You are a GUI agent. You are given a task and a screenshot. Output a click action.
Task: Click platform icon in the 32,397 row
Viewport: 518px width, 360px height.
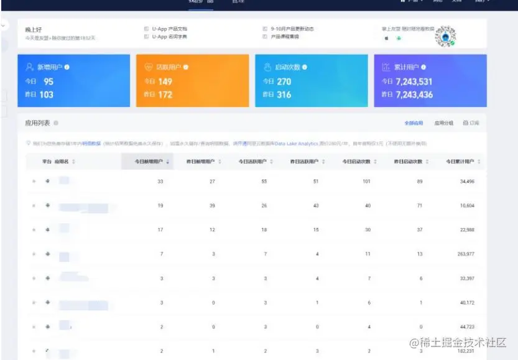(x=47, y=278)
